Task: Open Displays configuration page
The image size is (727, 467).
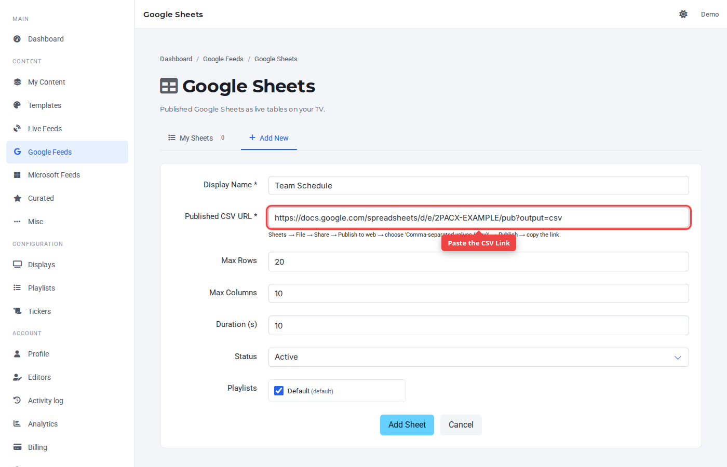Action: point(68,265)
